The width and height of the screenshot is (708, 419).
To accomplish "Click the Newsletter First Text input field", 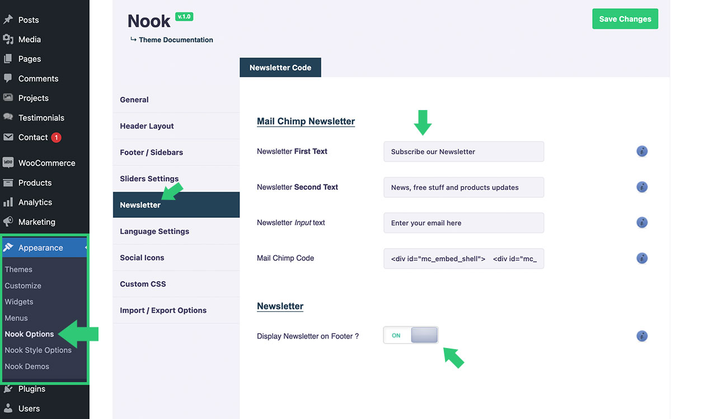I will pos(463,151).
